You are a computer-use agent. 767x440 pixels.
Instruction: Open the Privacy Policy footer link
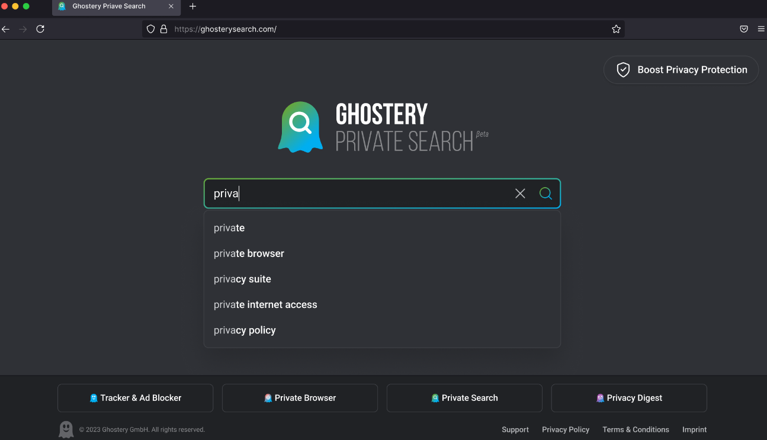click(566, 430)
